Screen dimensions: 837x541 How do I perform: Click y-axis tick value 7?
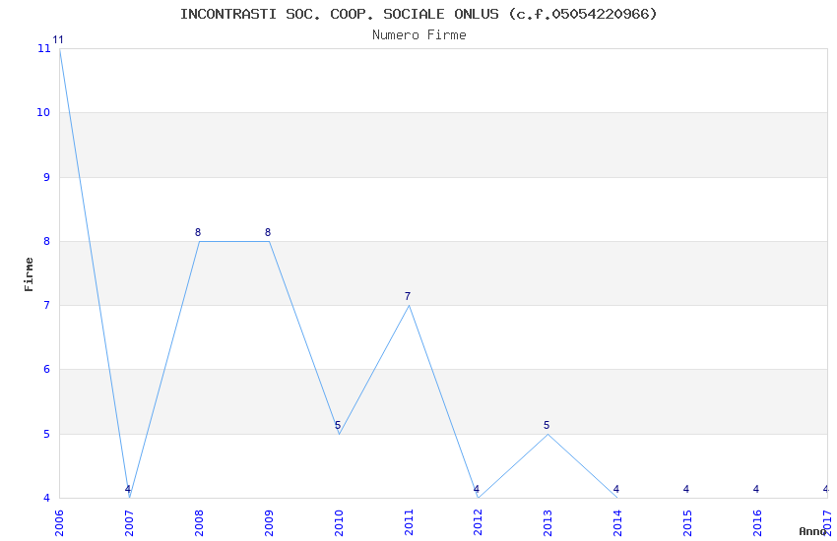pos(47,305)
